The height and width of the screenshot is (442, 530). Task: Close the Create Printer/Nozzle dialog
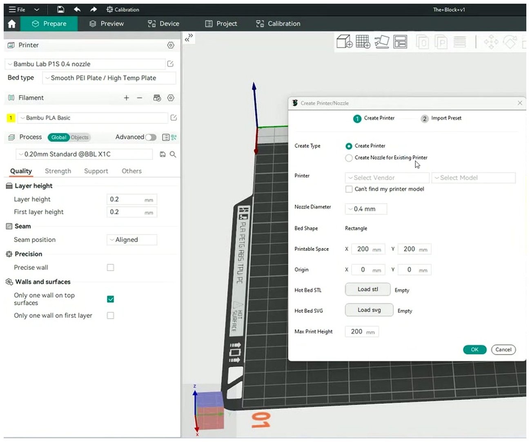520,103
